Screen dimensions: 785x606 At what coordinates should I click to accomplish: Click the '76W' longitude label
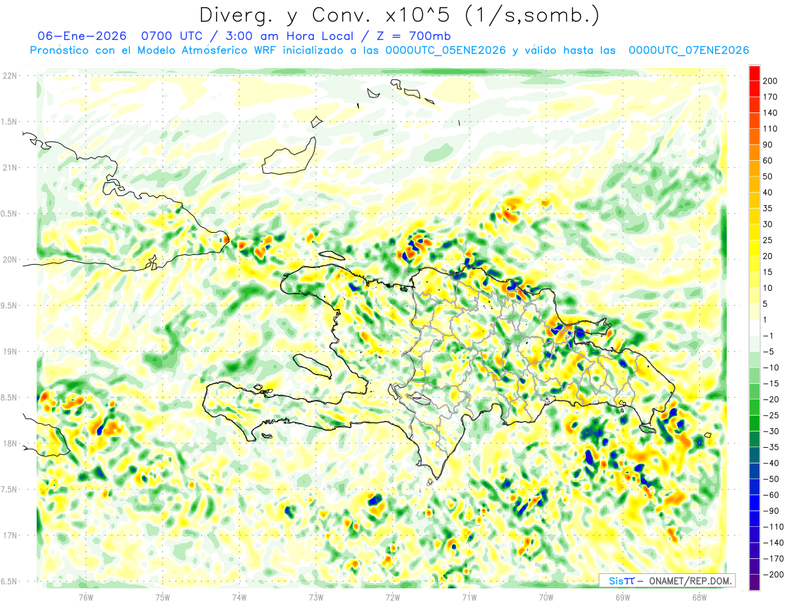(86, 597)
